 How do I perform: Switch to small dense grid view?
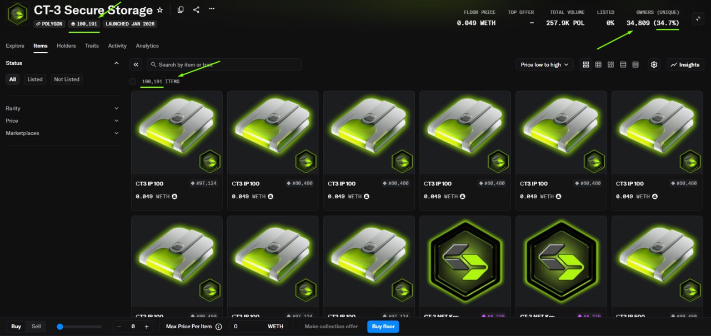pos(598,64)
